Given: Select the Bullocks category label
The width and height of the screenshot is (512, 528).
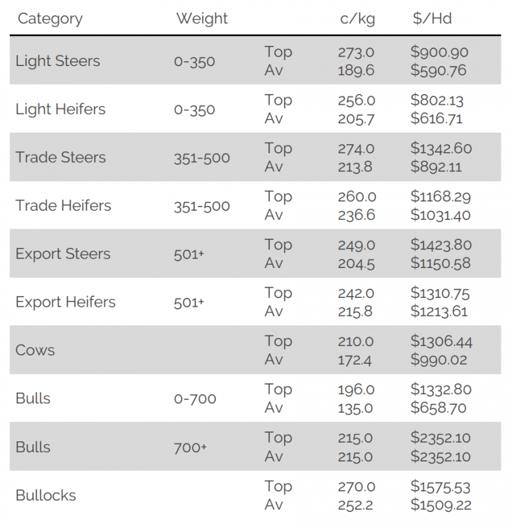Looking at the screenshot, I should (x=46, y=495).
